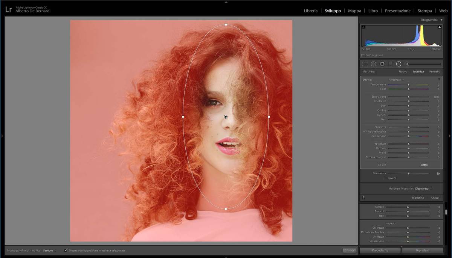Click the Precedente button

click(380, 250)
